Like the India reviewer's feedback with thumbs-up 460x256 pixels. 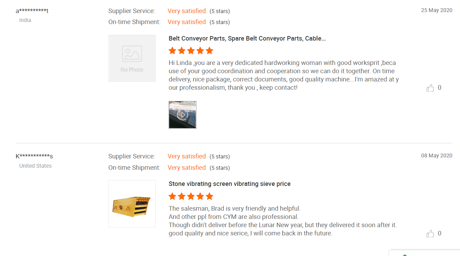(430, 88)
